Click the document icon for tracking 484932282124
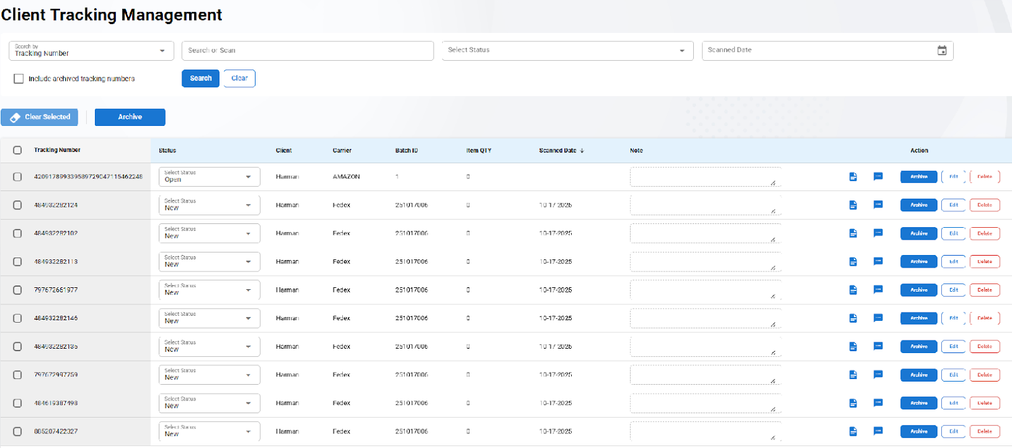The height and width of the screenshot is (448, 1012). (853, 205)
